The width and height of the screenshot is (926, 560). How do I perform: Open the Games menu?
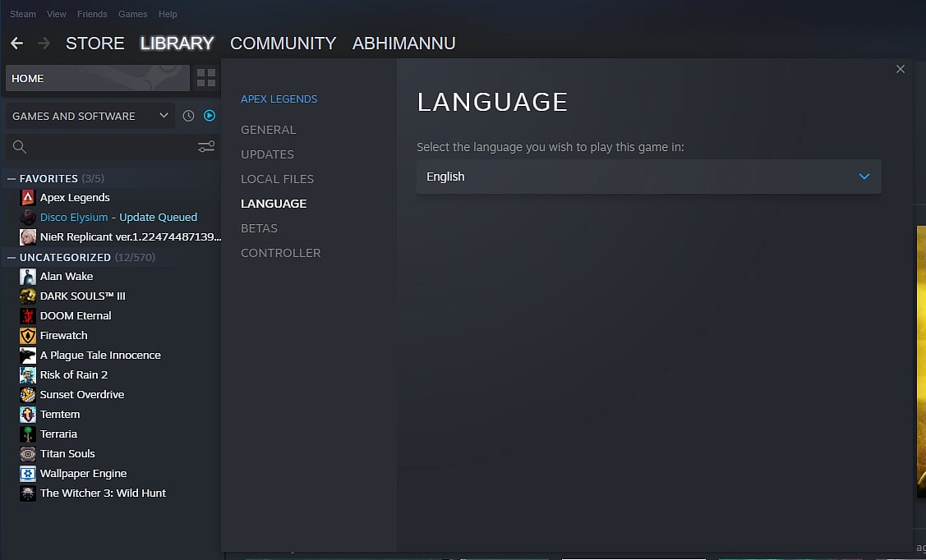coord(133,14)
